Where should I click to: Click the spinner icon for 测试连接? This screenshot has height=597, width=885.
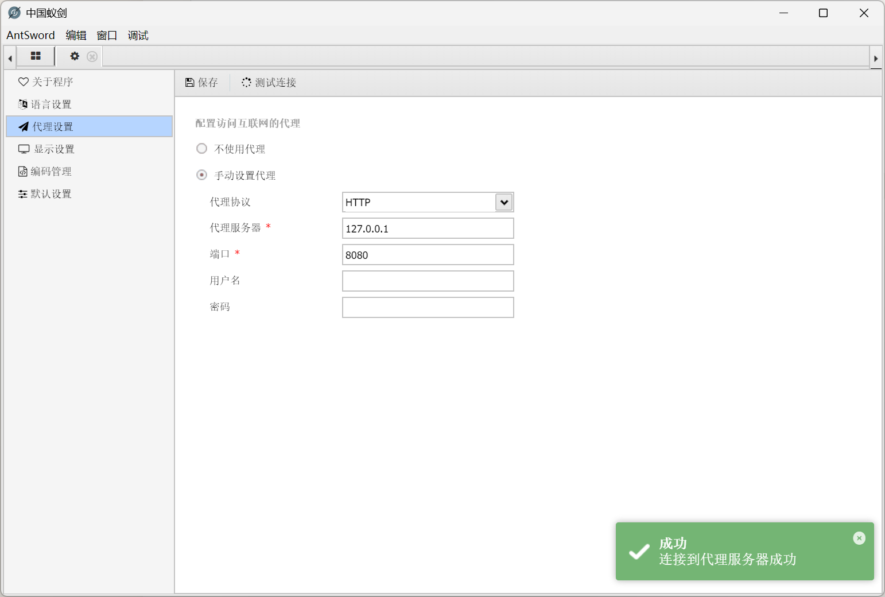246,83
